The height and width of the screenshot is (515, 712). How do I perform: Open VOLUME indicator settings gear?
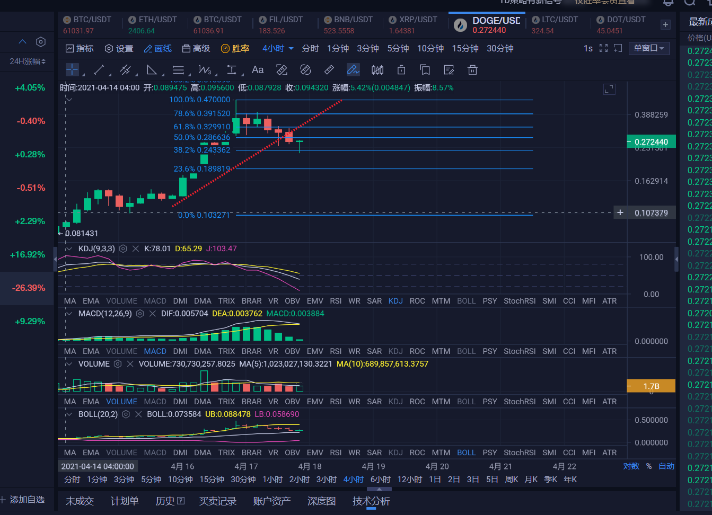tap(118, 364)
